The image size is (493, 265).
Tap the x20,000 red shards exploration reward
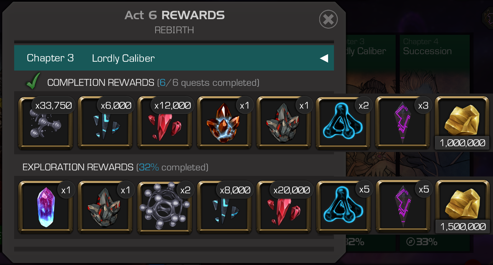(x=284, y=207)
